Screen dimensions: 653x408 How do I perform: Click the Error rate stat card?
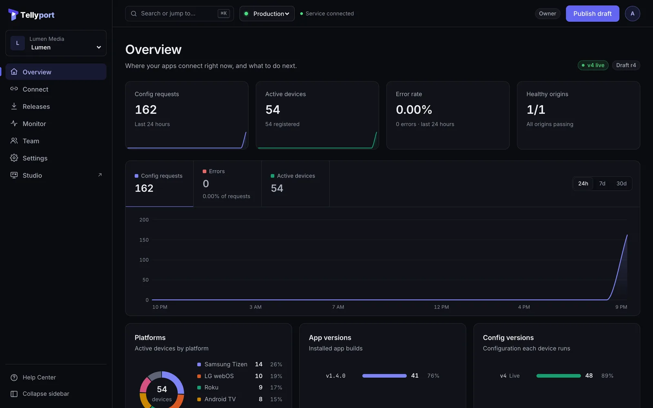[448, 115]
